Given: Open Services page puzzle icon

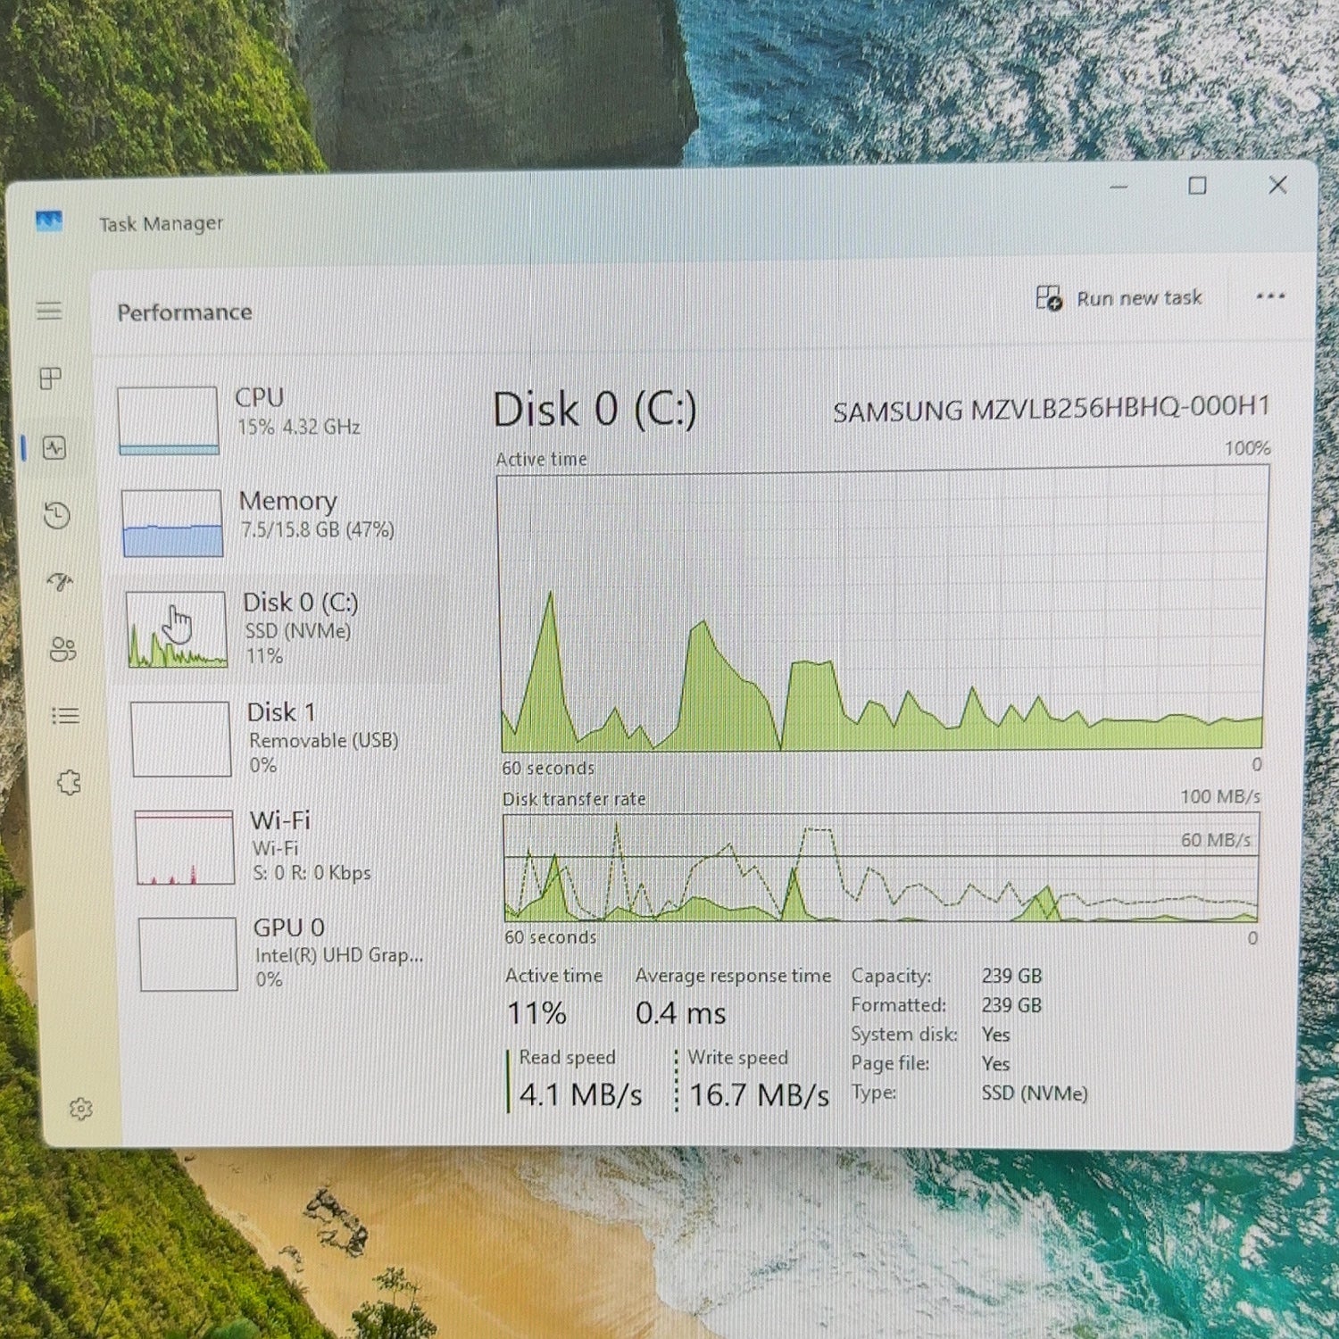Looking at the screenshot, I should coord(69,783).
